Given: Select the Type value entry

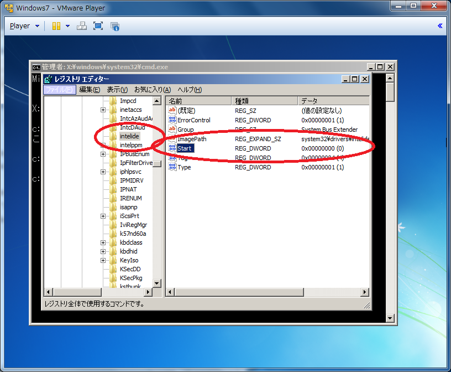Looking at the screenshot, I should [x=184, y=167].
